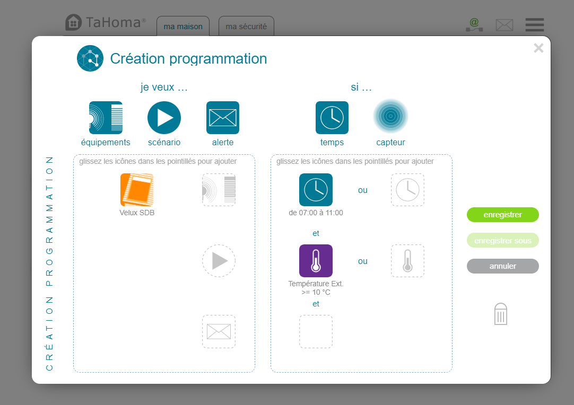Click the empty dashed condition slot
Screen dimensions: 574x405
tap(316, 332)
